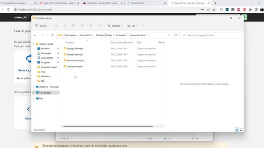
Task: Click the Share icon in Explorer toolbar
Action: coord(91,25)
